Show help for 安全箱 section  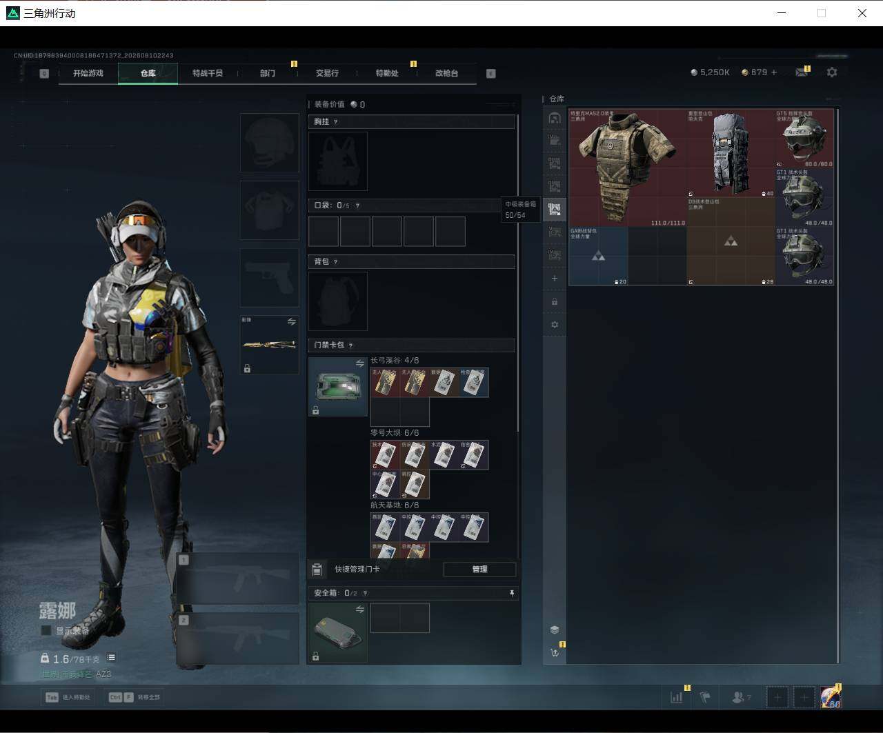point(365,593)
